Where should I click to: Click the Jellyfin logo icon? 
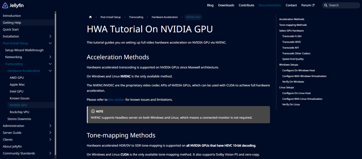point(6,5)
